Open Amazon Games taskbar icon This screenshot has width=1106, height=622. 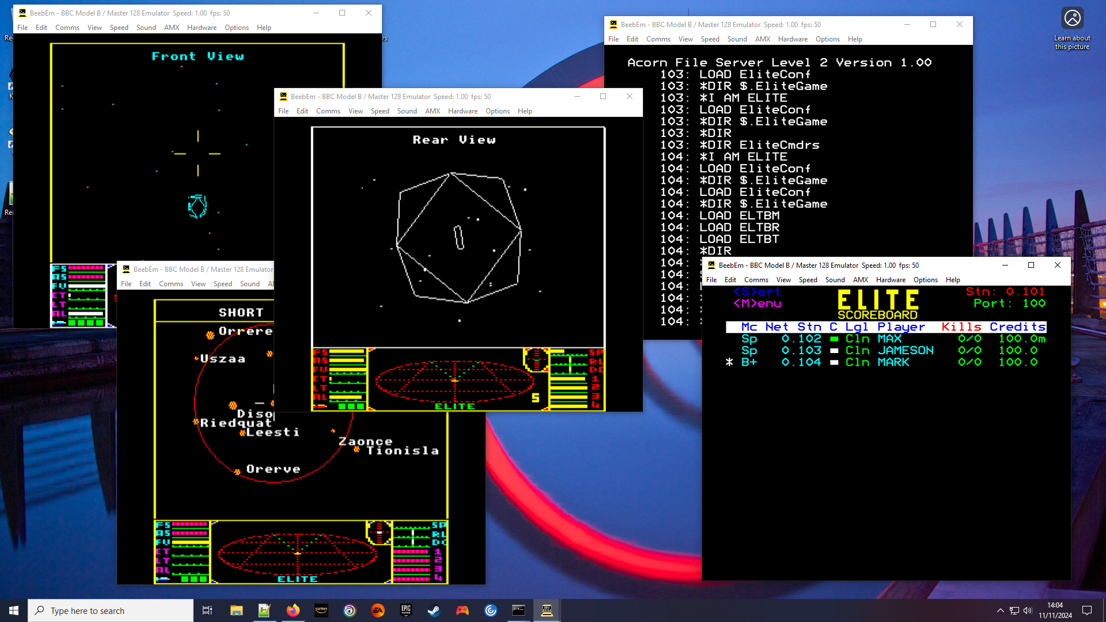pos(321,610)
